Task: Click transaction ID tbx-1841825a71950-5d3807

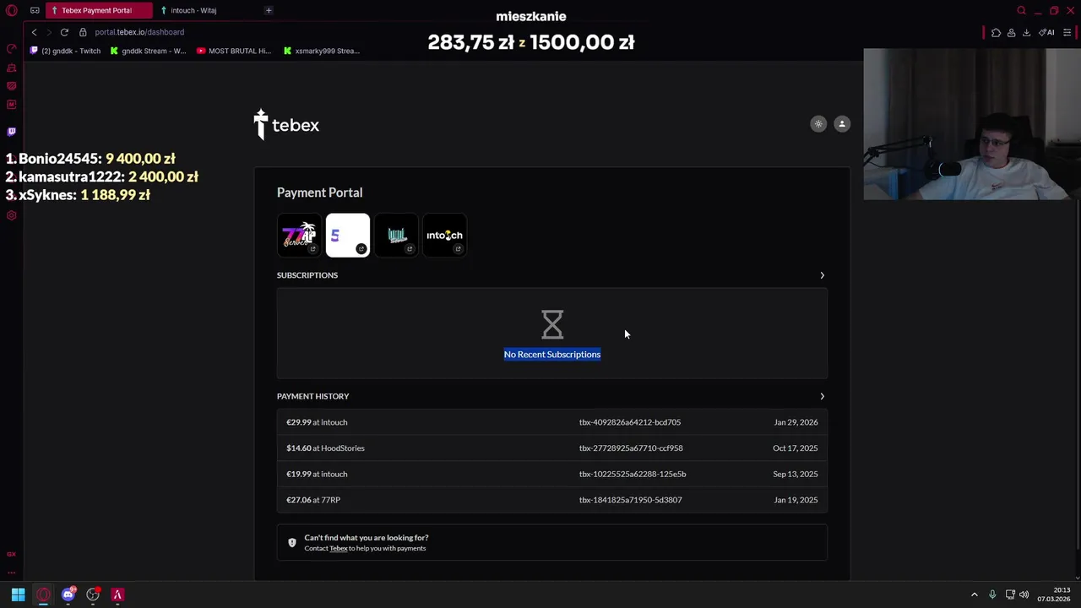Action: click(630, 500)
